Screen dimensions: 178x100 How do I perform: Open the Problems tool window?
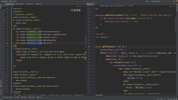point(24,97)
